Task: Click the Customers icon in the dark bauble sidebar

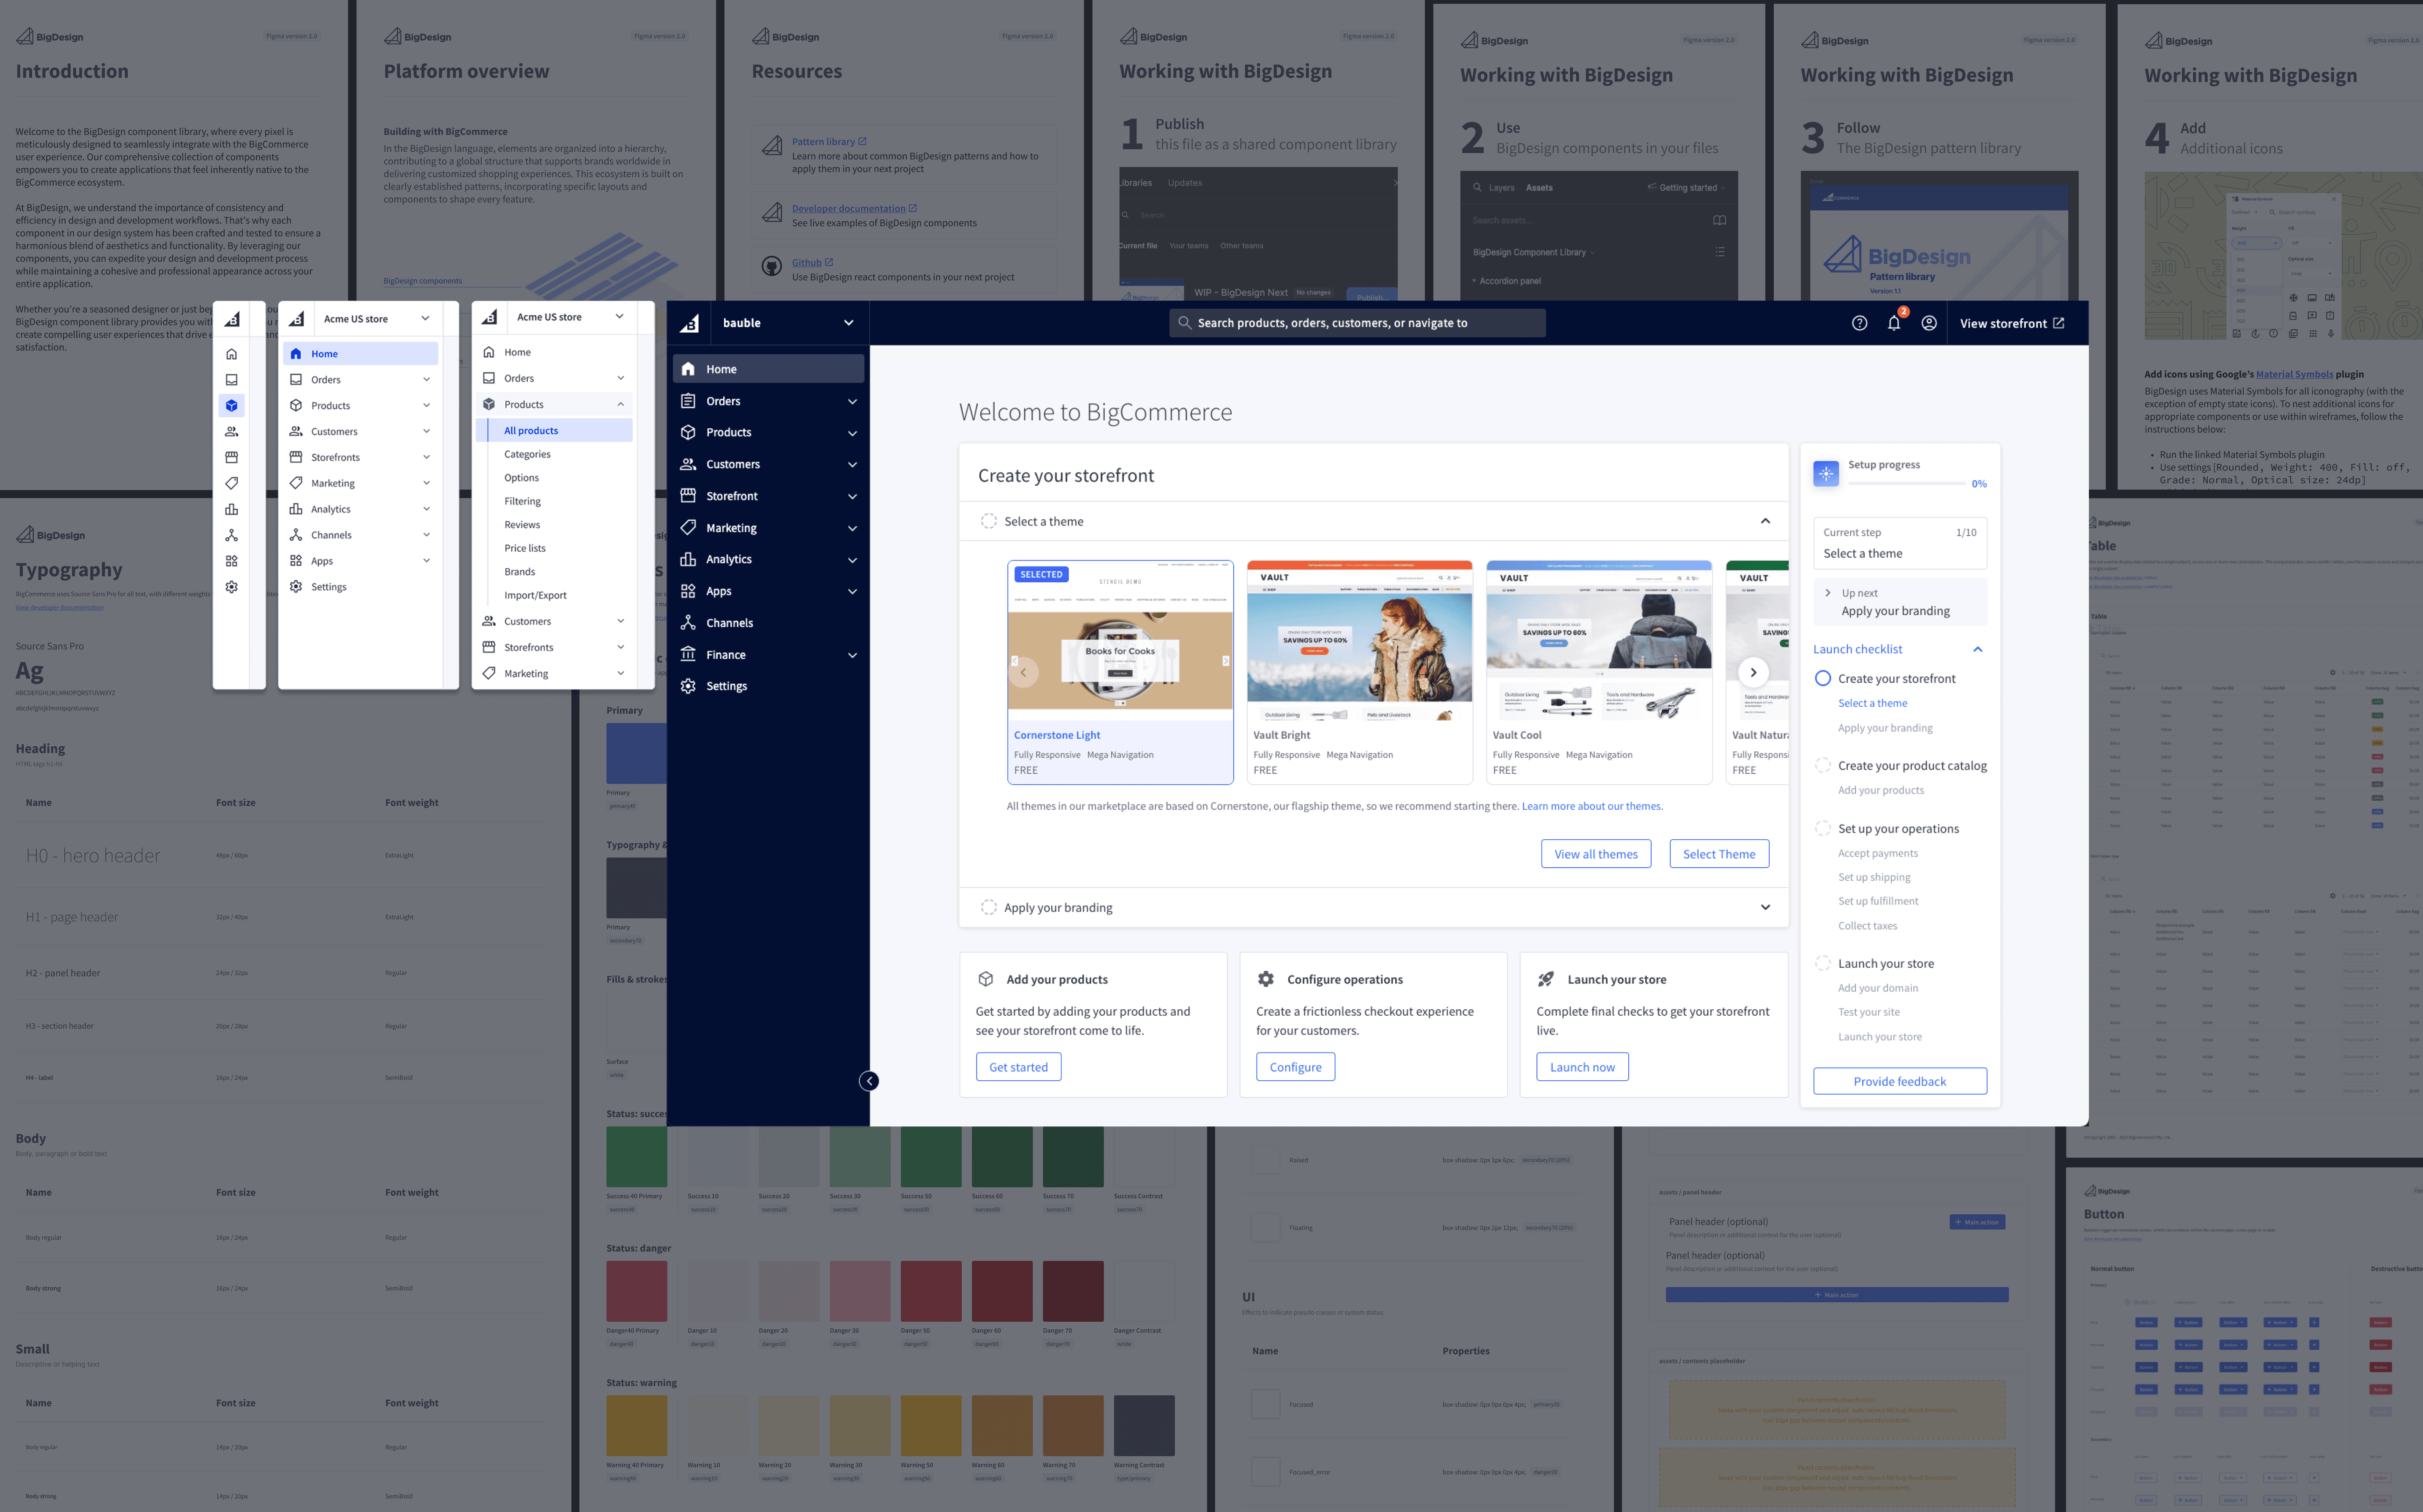Action: tap(688, 464)
